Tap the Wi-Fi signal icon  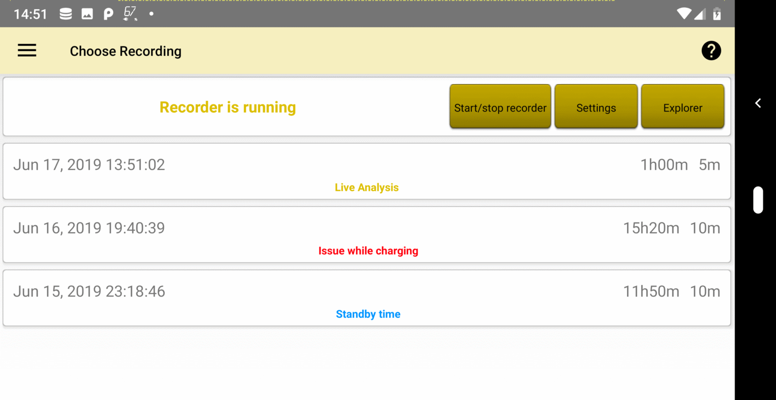pyautogui.click(x=684, y=14)
